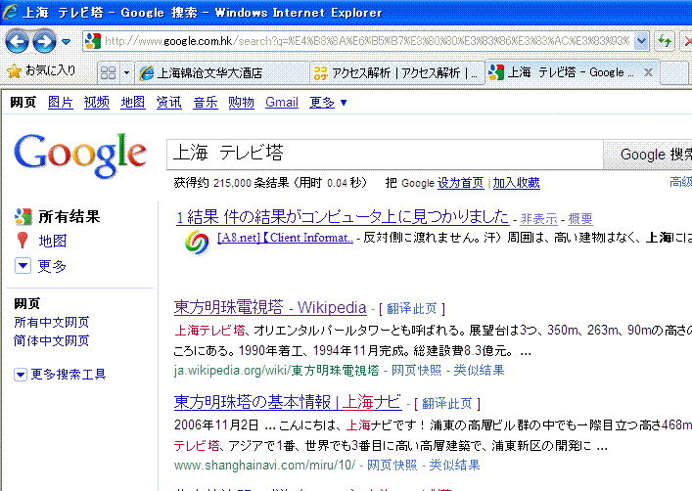Click www.shanghainavi.com/miru/10/ URL text
Screen dimensions: 692x491
264,465
